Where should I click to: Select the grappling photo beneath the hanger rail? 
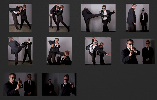coord(59,18)
